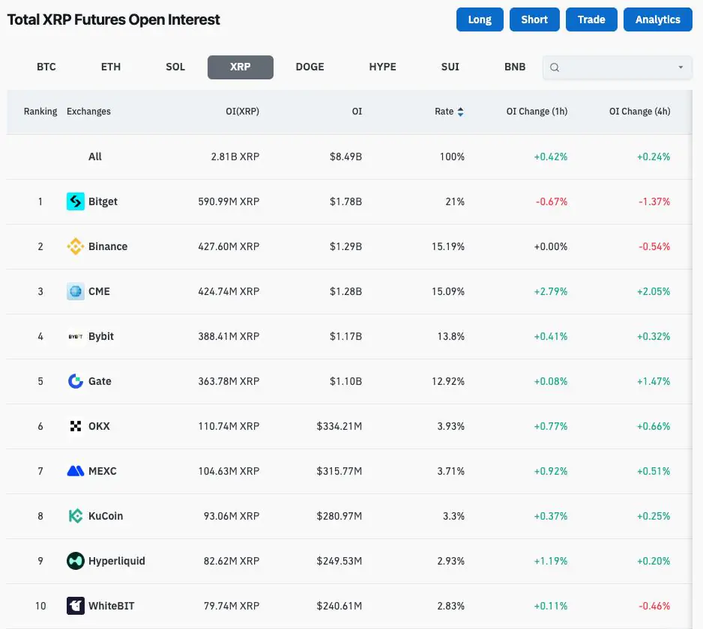Image resolution: width=703 pixels, height=629 pixels.
Task: Click the Bitget exchange logo
Action: coord(75,201)
